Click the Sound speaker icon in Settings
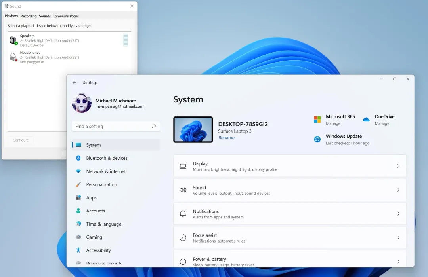Image resolution: width=428 pixels, height=277 pixels. pos(183,190)
